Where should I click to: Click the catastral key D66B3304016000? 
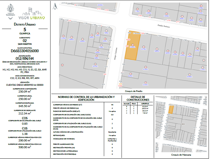[x=25, y=51]
